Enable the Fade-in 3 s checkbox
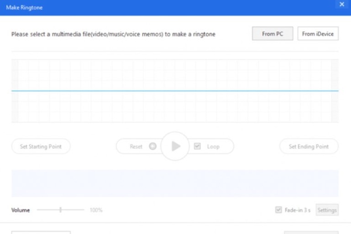351x234 pixels. point(278,209)
